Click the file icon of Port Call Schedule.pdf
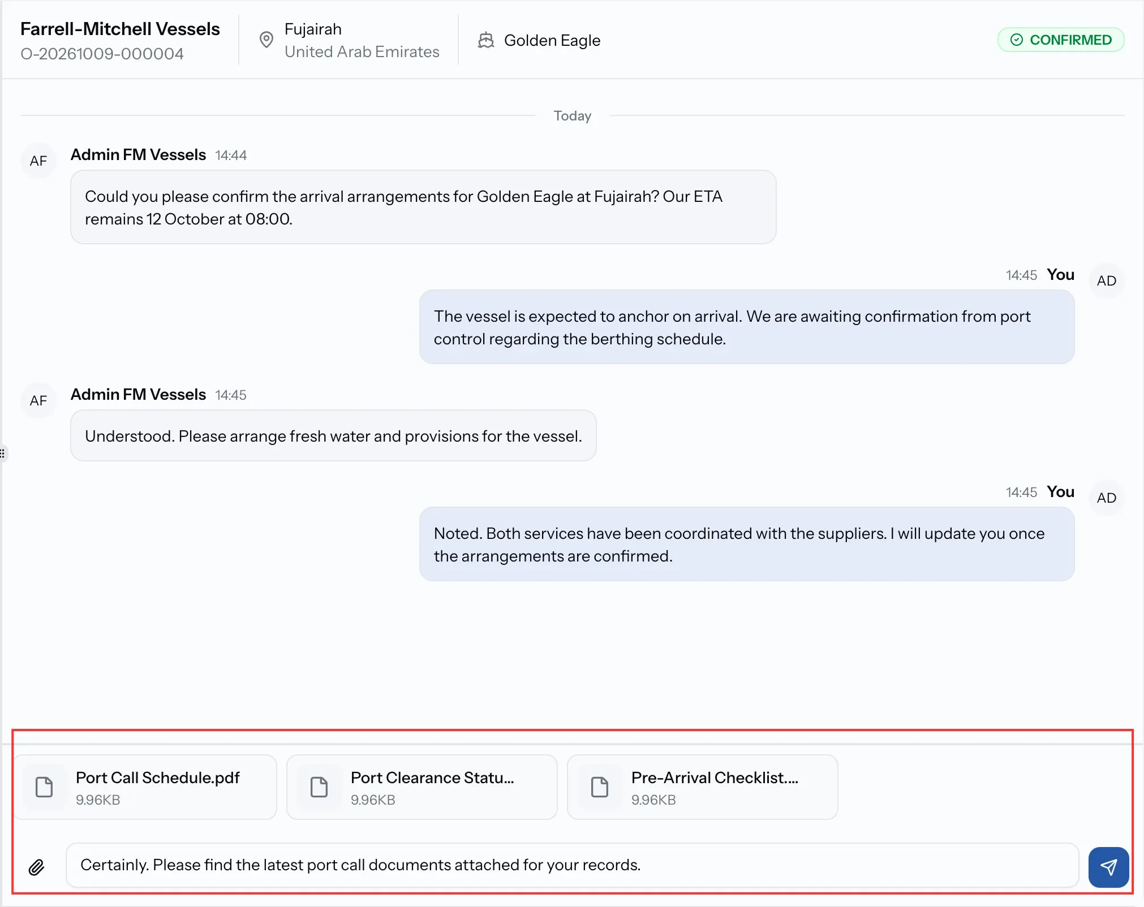This screenshot has height=907, width=1144. coord(44,787)
